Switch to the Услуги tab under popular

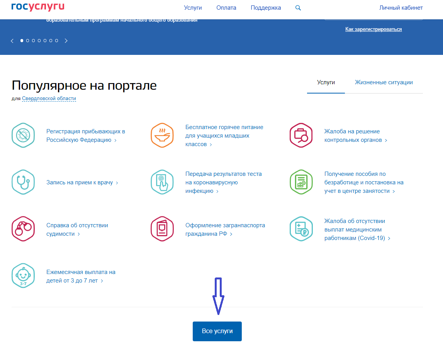tap(326, 82)
